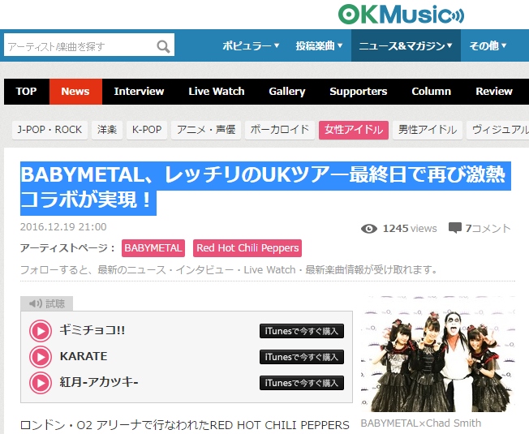Screen dimensions: 529x434
Task: Open the Red Hot Chili Peppers artist tag
Action: [x=247, y=248]
